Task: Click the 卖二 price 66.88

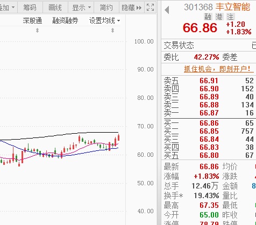Action: tap(209, 105)
